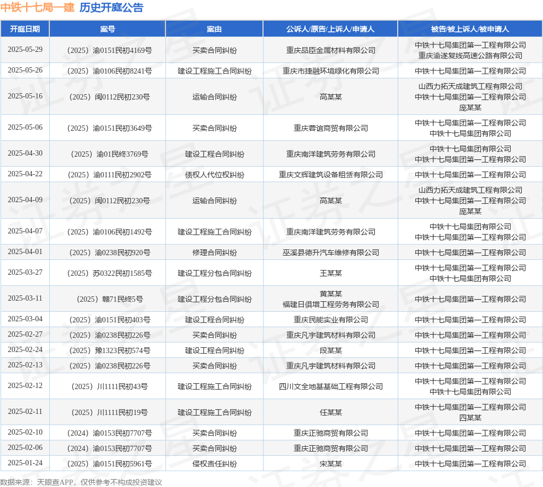Click plaintiff 重庆民能实业有限公司

(331, 320)
